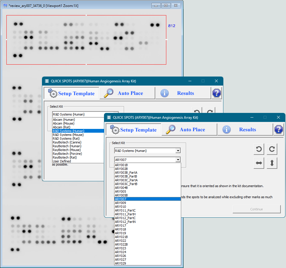Choose ARY019 list item
The height and width of the screenshot is (268, 286).
click(x=148, y=233)
